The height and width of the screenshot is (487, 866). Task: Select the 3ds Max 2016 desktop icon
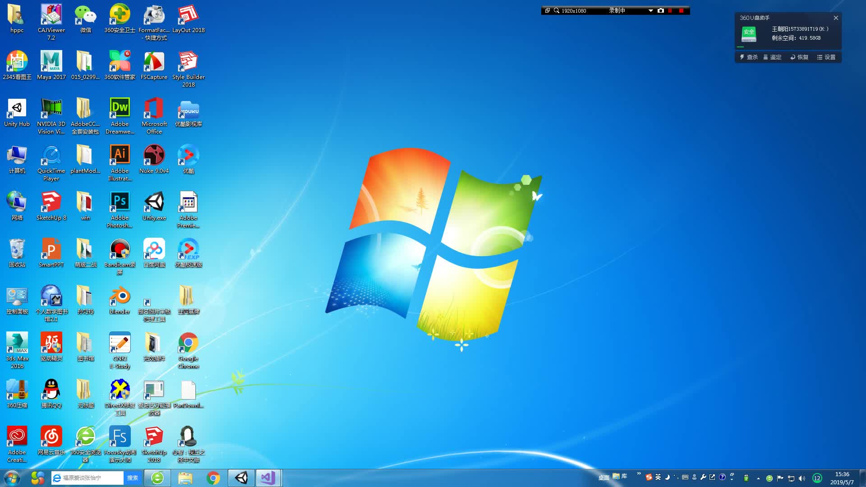click(17, 351)
